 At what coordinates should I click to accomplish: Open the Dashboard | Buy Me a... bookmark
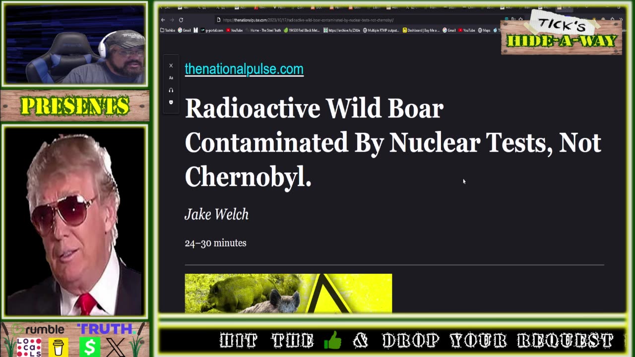[421, 30]
